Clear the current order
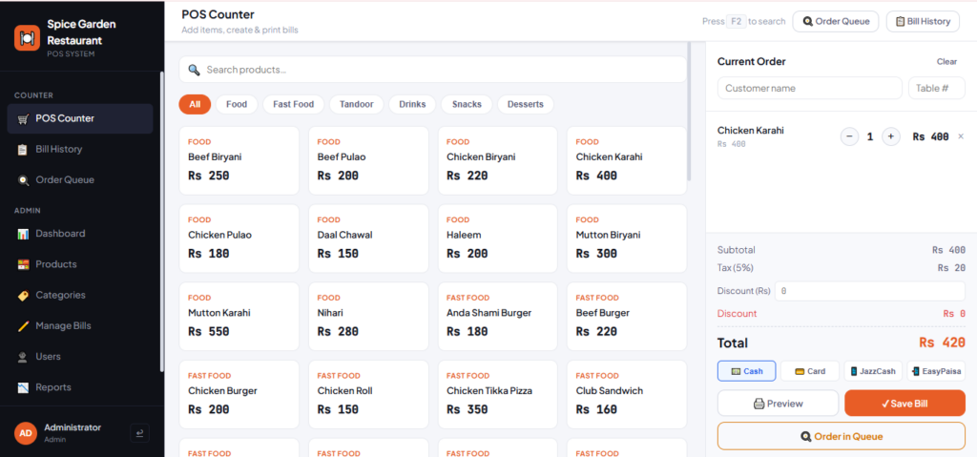This screenshot has width=977, height=457. coord(946,62)
